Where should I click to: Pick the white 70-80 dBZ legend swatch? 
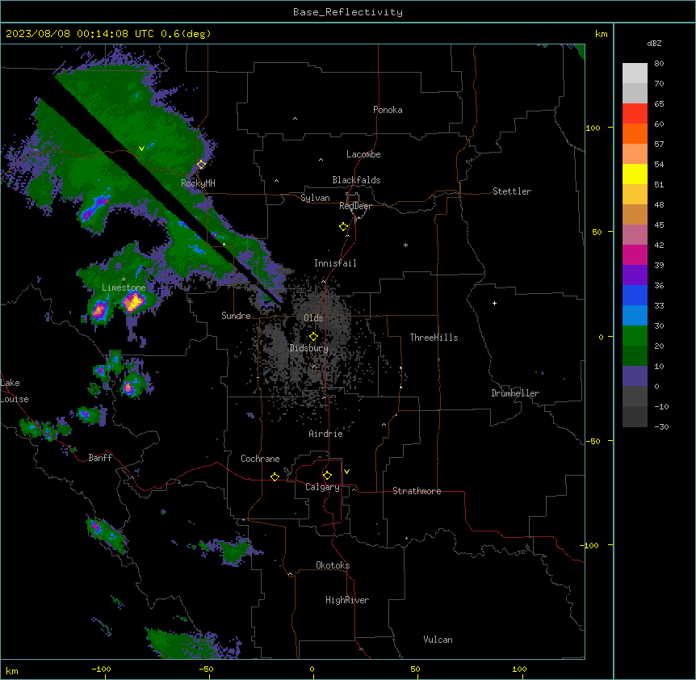click(x=635, y=73)
